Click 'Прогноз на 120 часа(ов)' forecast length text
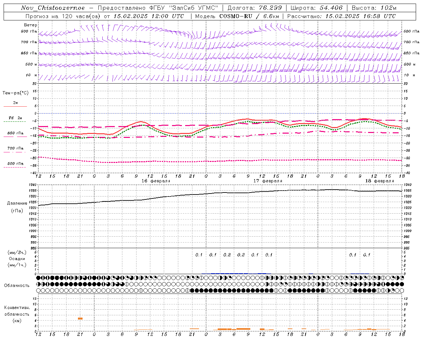 [63, 16]
